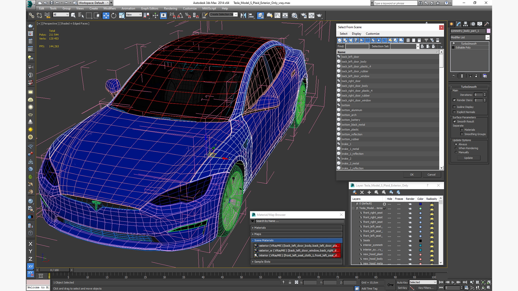Open the Material Editor icon
Viewport: 518px width, 291px height.
click(x=294, y=15)
